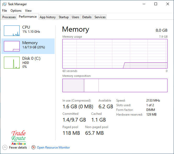Click the Fewer details label
Screen dimensions: 174x154
(18, 148)
